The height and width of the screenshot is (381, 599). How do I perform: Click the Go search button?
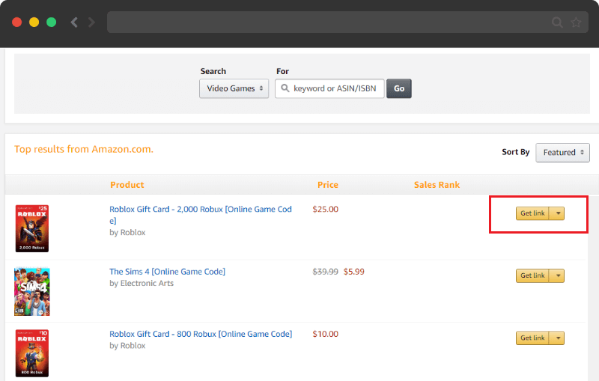(x=399, y=88)
